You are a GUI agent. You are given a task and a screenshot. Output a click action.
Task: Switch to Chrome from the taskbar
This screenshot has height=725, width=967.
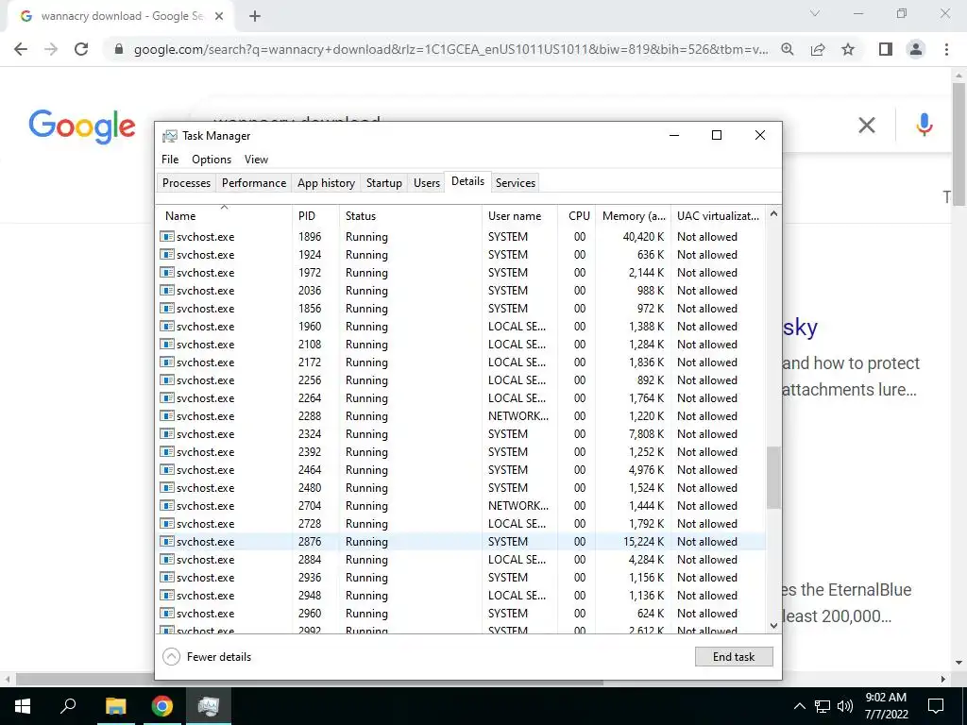(x=162, y=706)
